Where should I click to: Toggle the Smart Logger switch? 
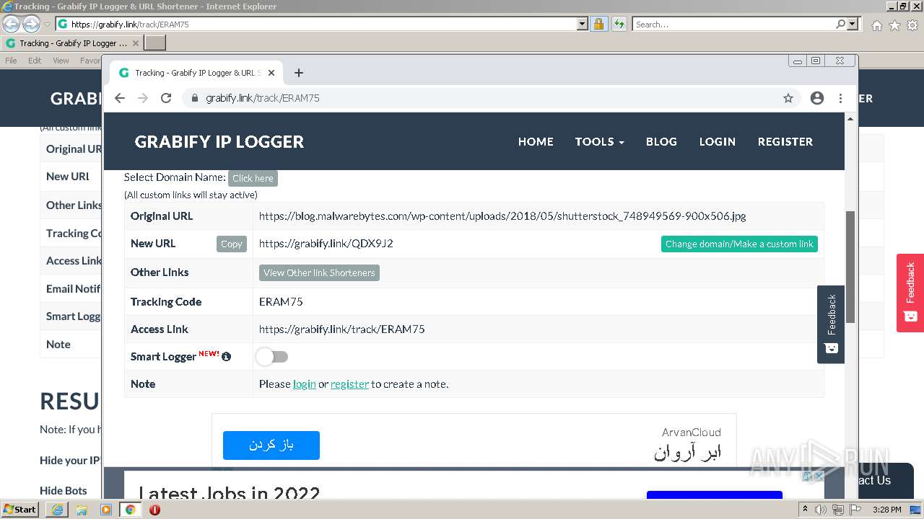[x=272, y=357]
